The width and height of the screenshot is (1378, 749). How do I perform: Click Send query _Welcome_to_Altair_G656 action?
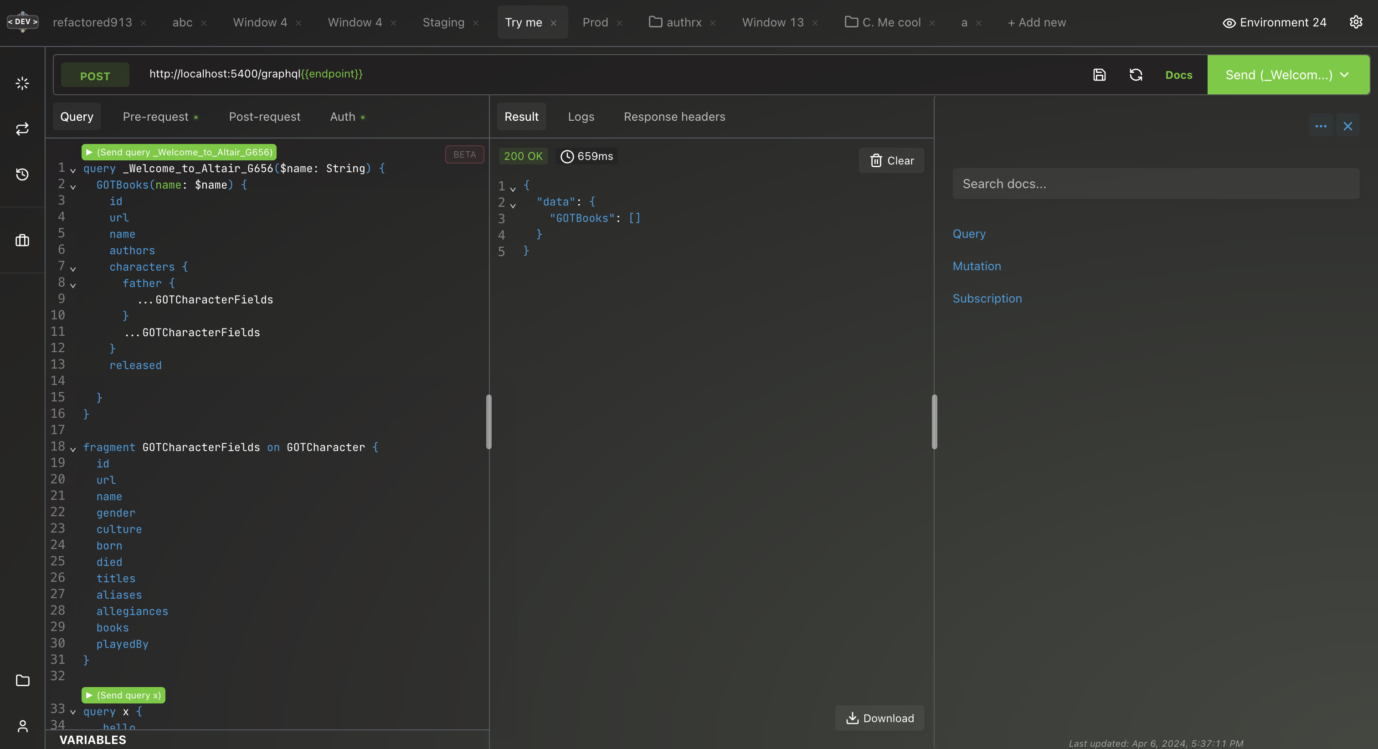click(179, 153)
